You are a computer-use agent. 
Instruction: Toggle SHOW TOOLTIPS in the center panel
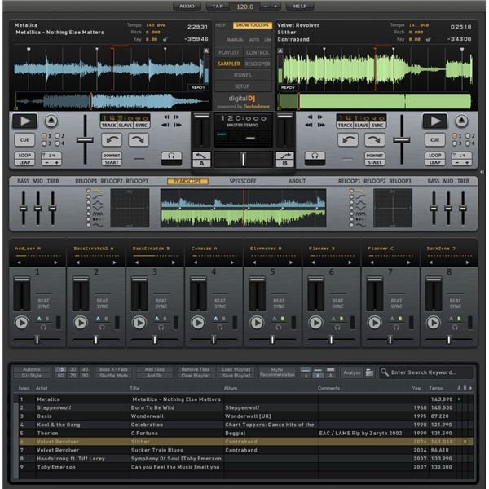pyautogui.click(x=253, y=25)
